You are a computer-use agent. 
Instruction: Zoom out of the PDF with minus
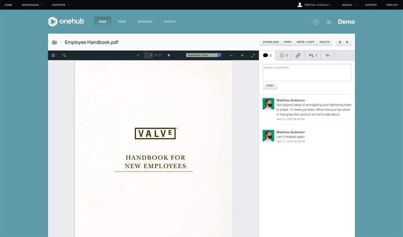tap(231, 55)
